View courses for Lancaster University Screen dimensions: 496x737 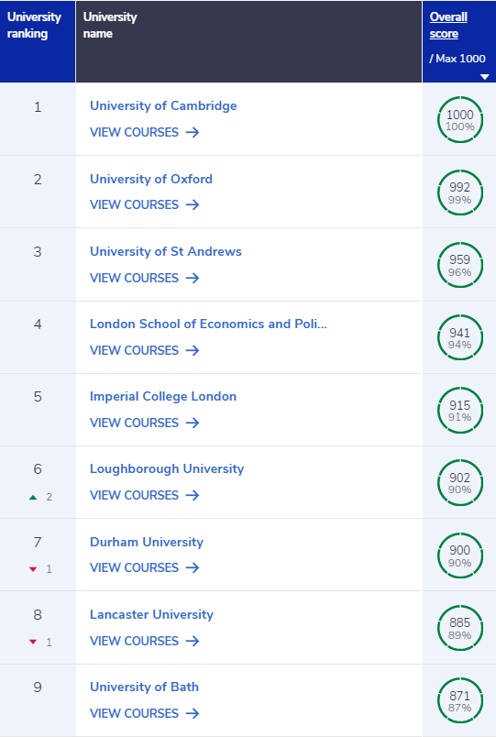coord(144,641)
